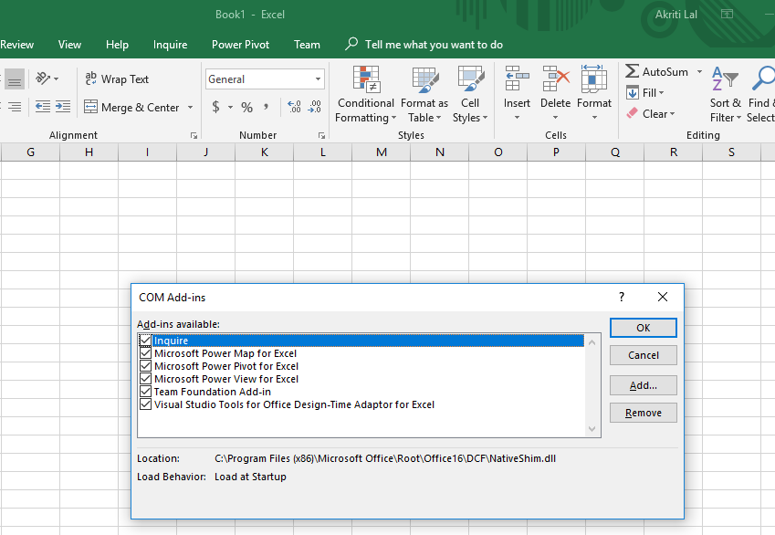775x535 pixels.
Task: Disable the Team Foundation Add-in checkbox
Action: click(x=145, y=392)
